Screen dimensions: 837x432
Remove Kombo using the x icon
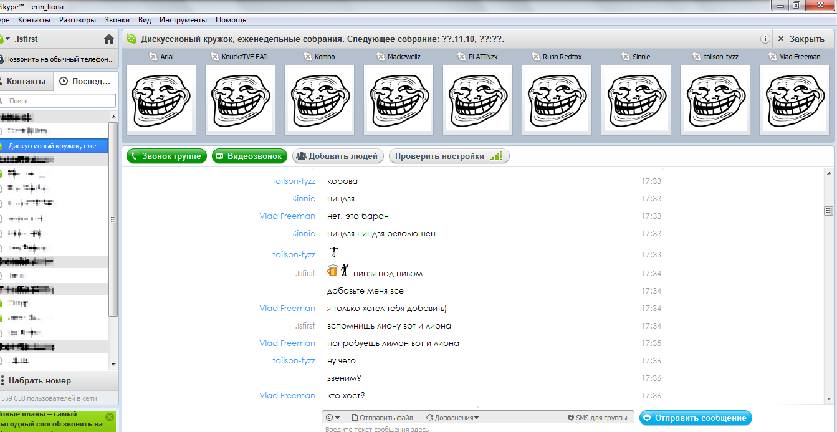[308, 57]
